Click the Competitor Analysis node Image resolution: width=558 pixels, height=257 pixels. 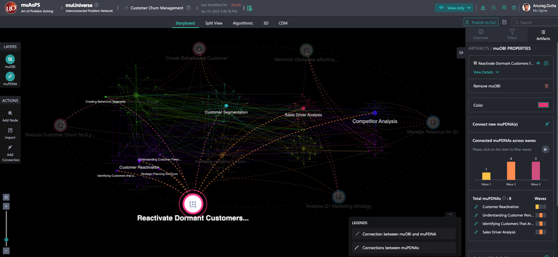(x=375, y=113)
